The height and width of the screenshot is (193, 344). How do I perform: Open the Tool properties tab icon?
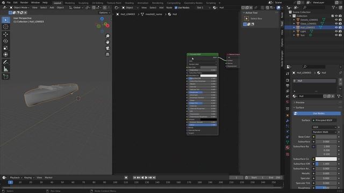(x=288, y=74)
